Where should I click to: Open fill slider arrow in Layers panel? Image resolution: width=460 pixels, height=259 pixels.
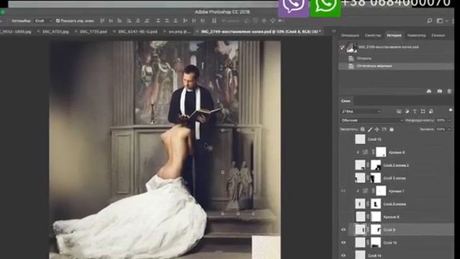click(449, 129)
